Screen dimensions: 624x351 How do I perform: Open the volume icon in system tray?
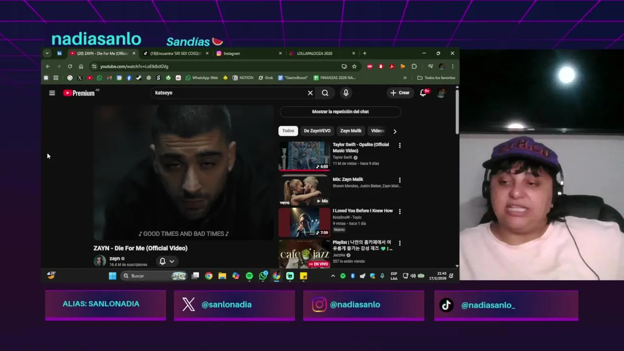[x=413, y=276]
